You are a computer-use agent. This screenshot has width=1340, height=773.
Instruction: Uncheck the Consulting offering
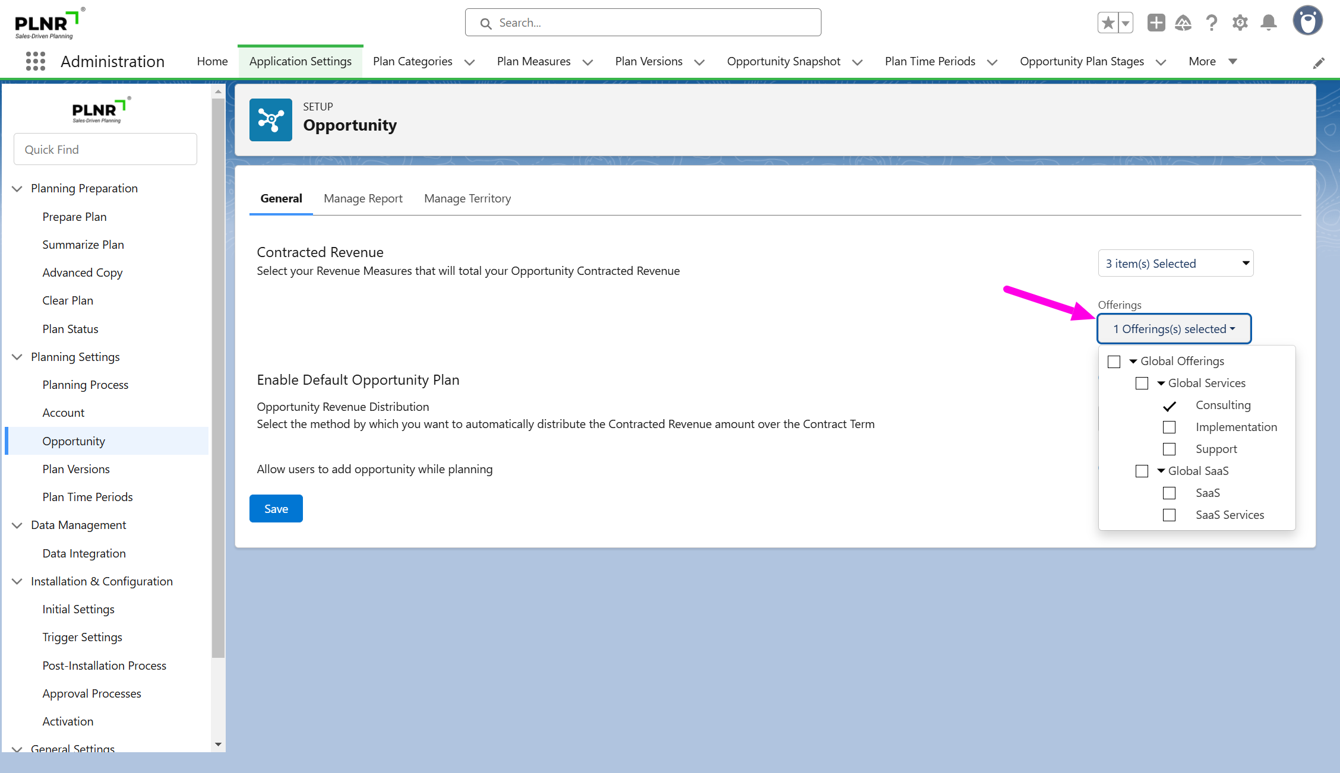(1169, 405)
